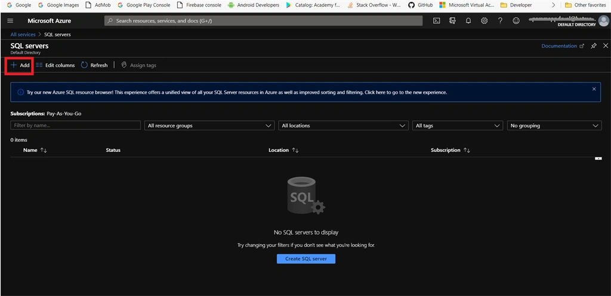
Task: Expand the All resource groups dropdown
Action: [x=209, y=126]
